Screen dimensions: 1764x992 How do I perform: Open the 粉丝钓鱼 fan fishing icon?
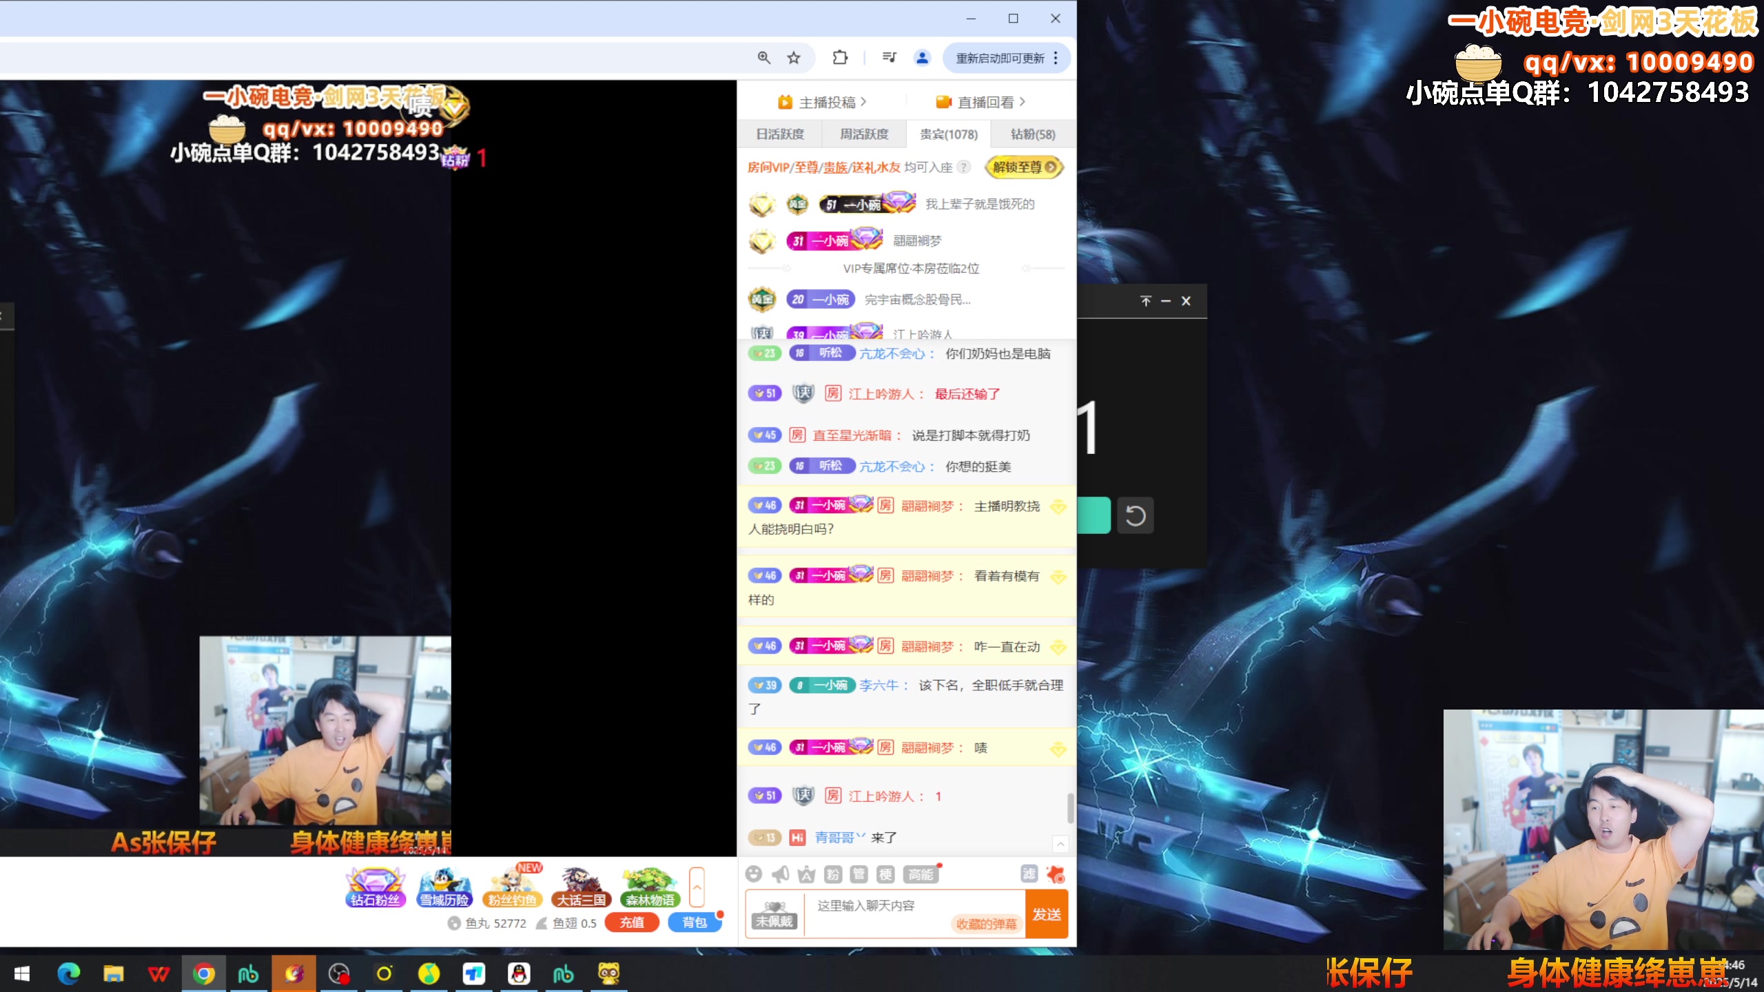(x=513, y=887)
